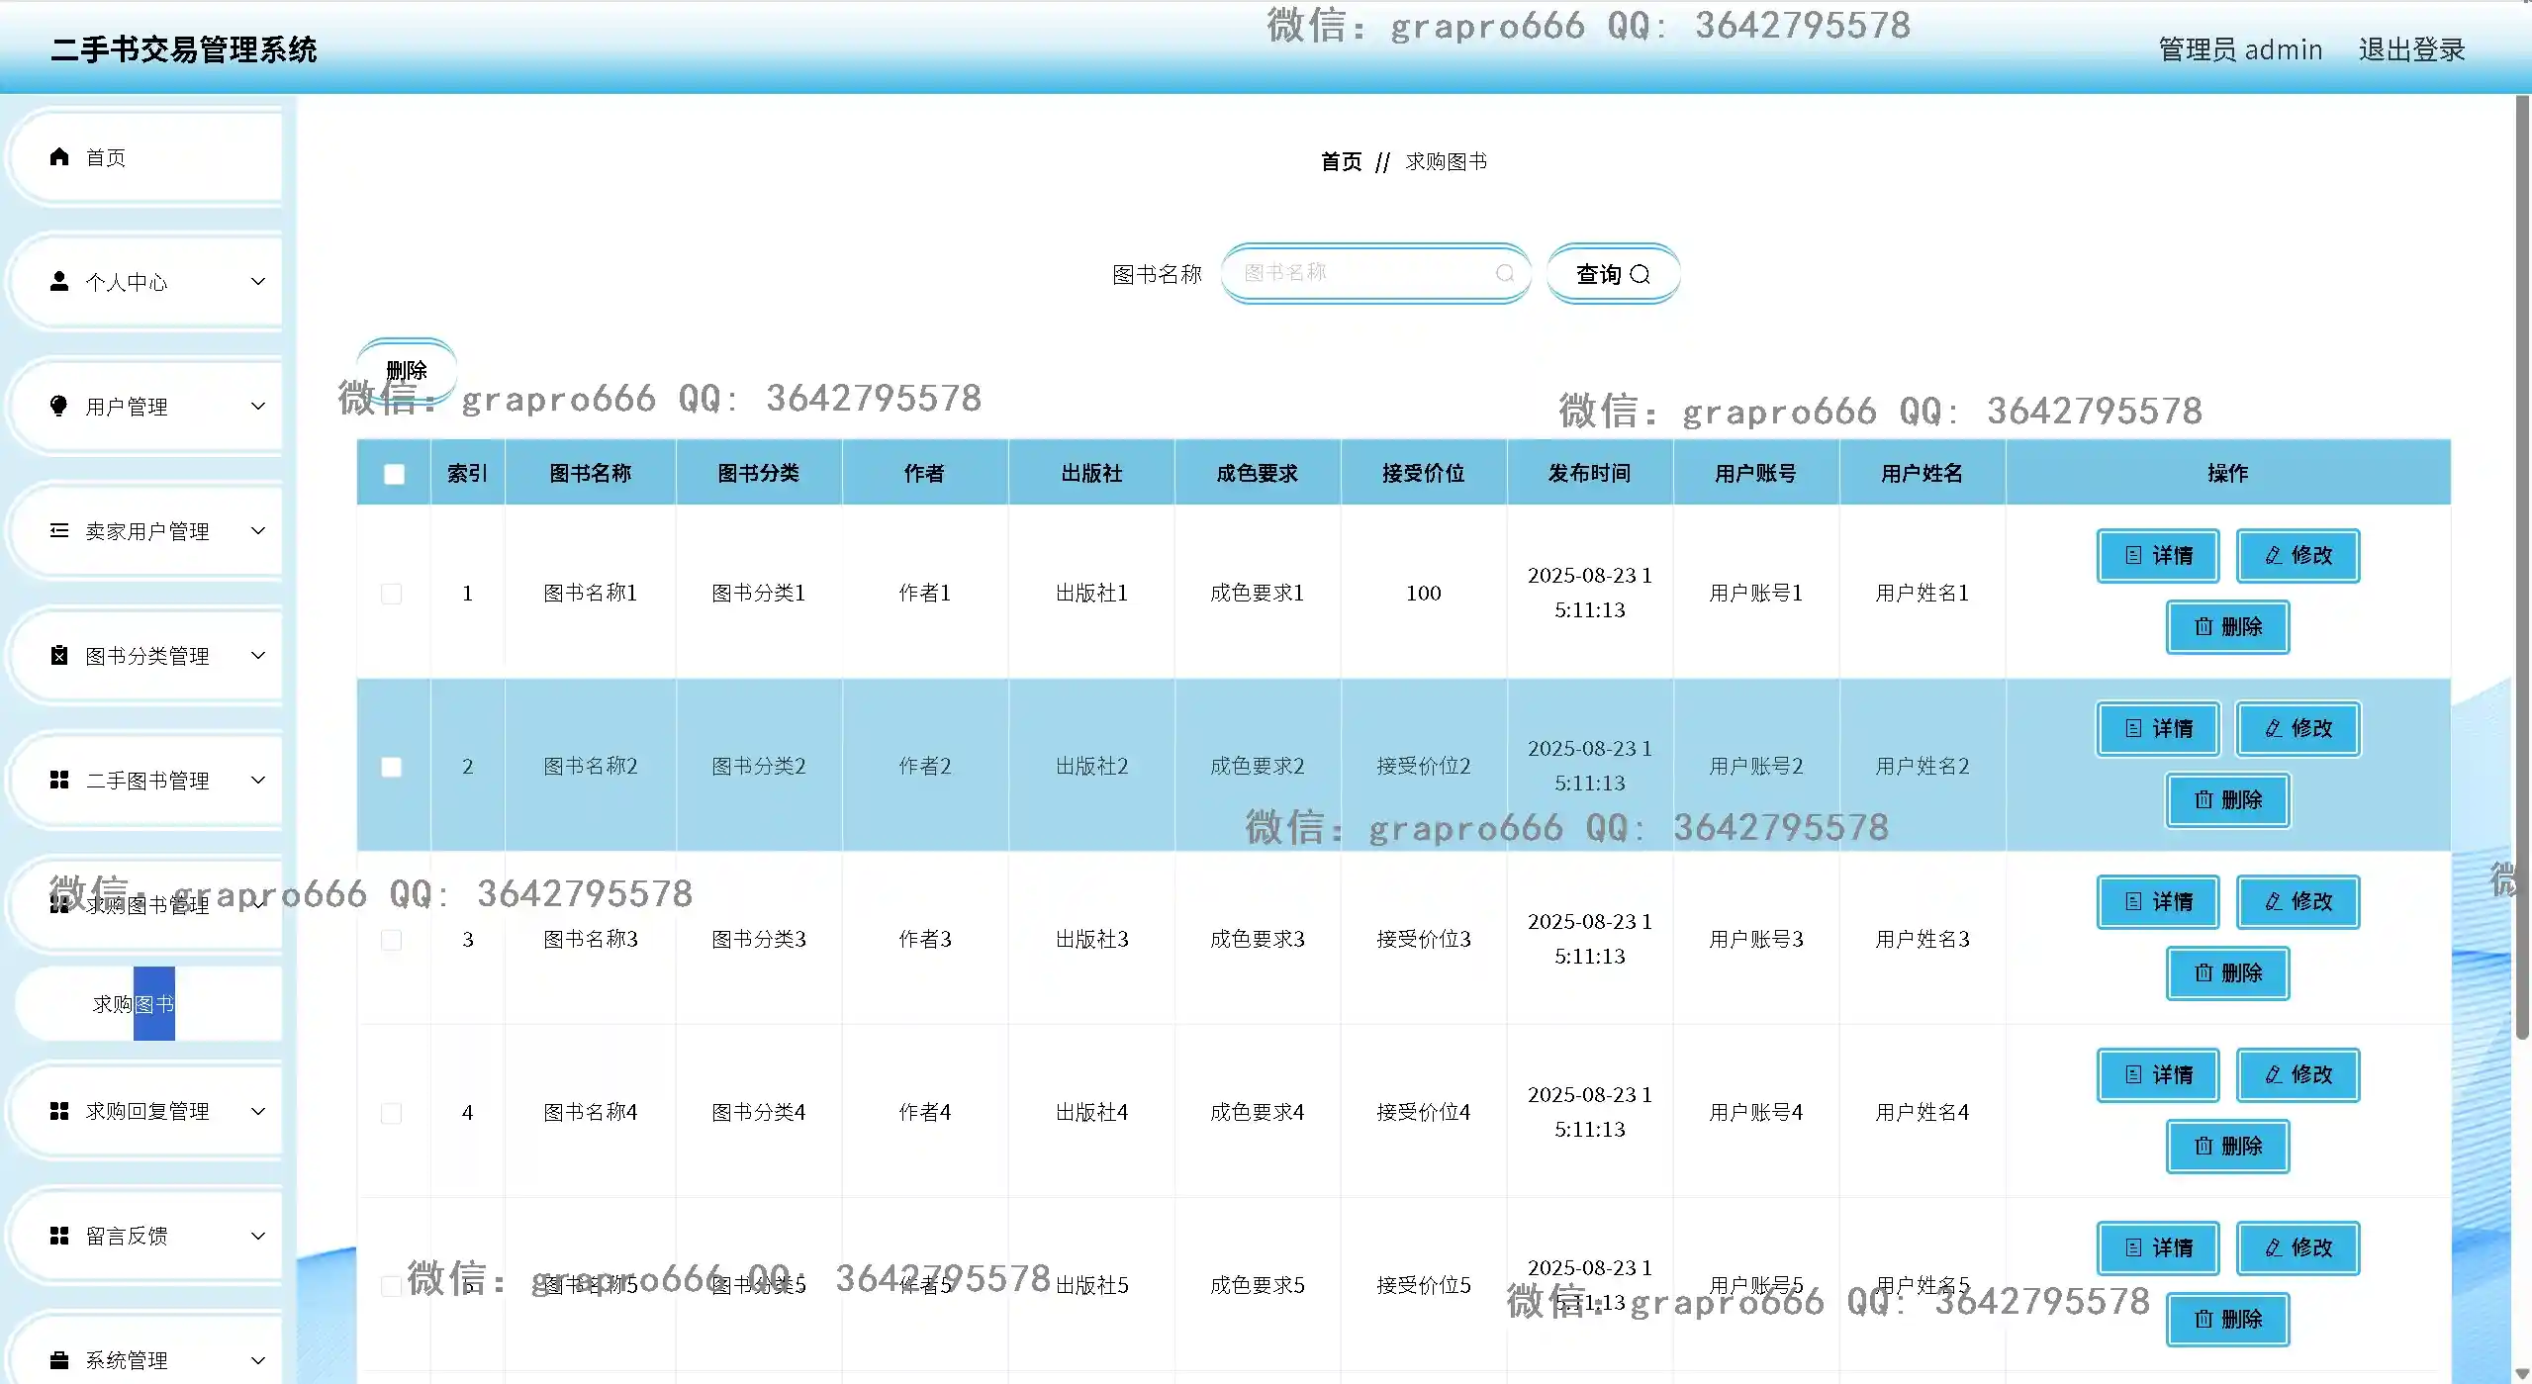Screen dimensions: 2532x1384
Task: Open the 求购图书 submenu item
Action: 134,1004
